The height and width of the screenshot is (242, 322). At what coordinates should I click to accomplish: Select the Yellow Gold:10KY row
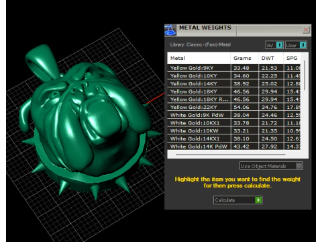[x=233, y=76]
